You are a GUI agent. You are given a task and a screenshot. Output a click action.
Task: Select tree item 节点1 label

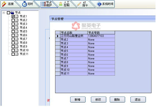click(23, 16)
